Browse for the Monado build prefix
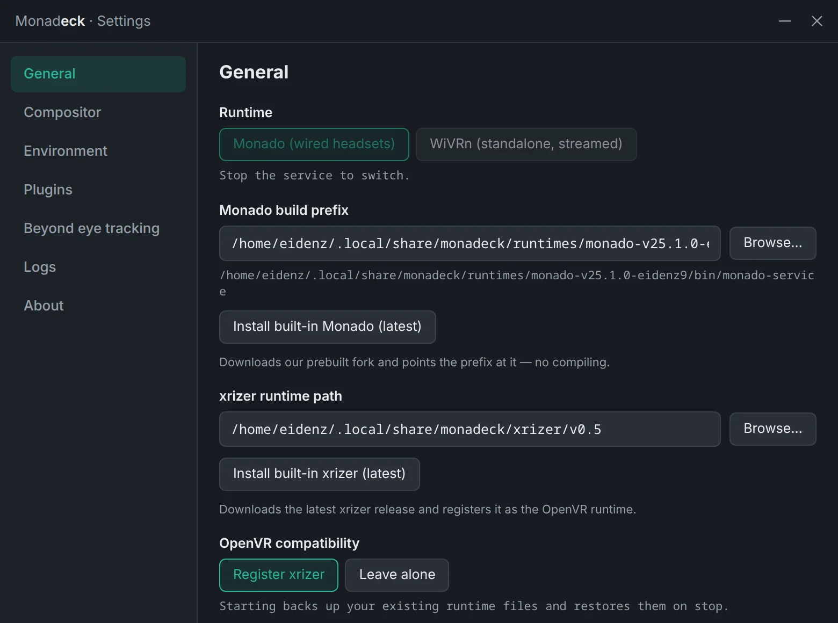This screenshot has width=838, height=623. point(773,243)
